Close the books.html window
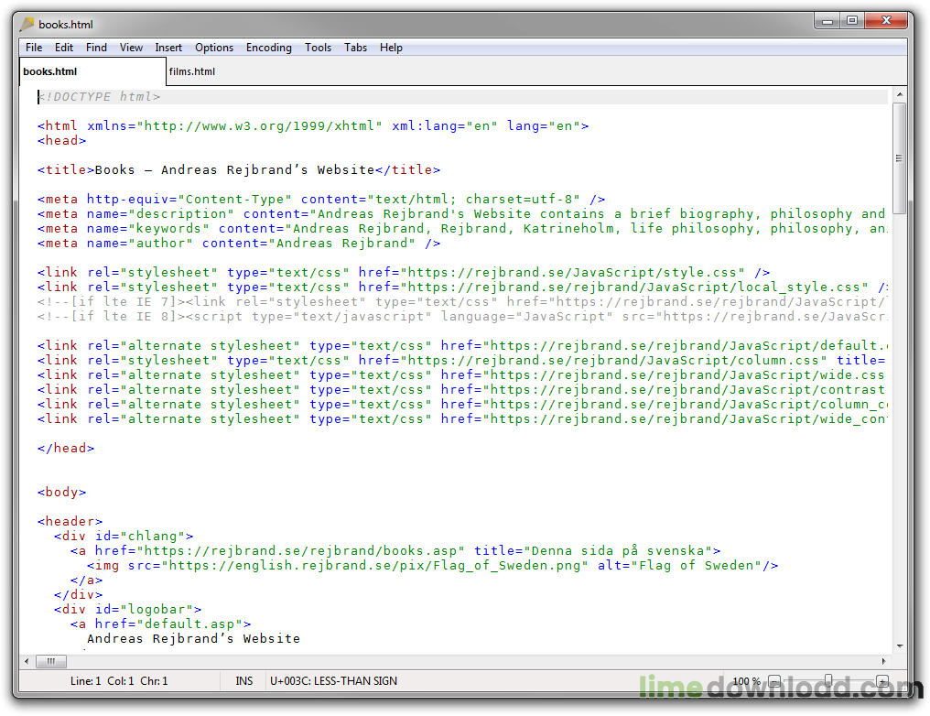 886,21
